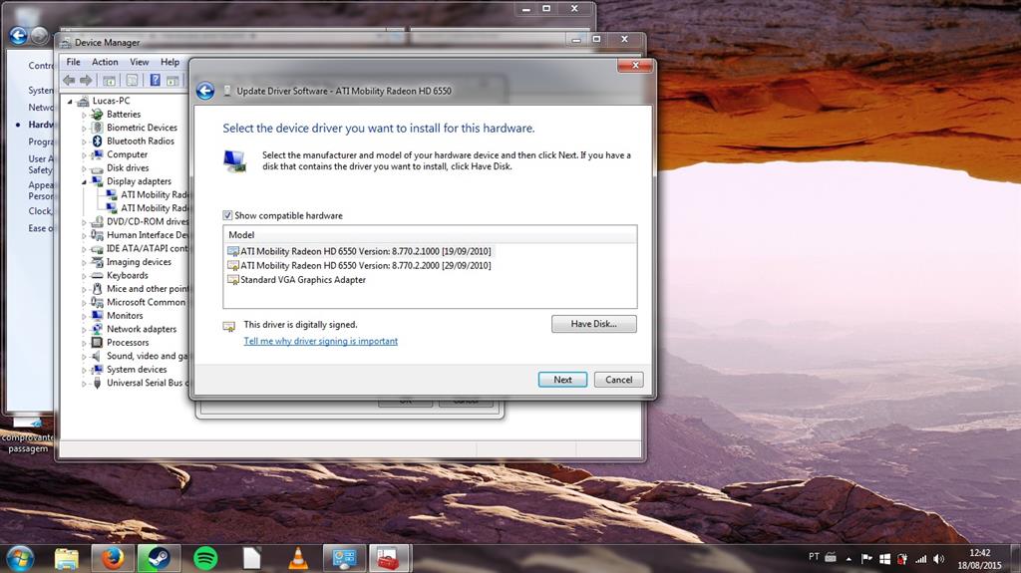Open the File menu in Device Manager
1021x573 pixels.
coord(73,62)
